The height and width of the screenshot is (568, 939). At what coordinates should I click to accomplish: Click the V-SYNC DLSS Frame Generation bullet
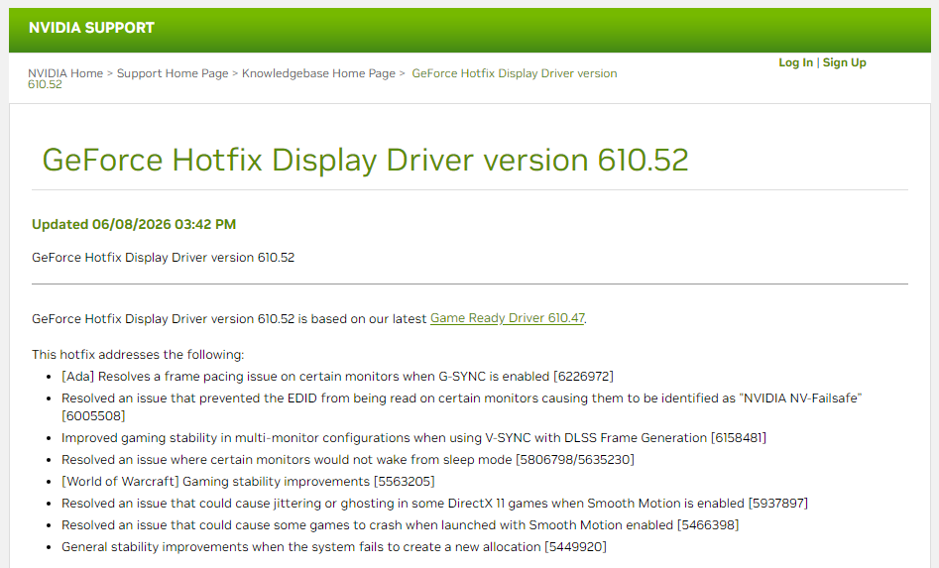[413, 438]
